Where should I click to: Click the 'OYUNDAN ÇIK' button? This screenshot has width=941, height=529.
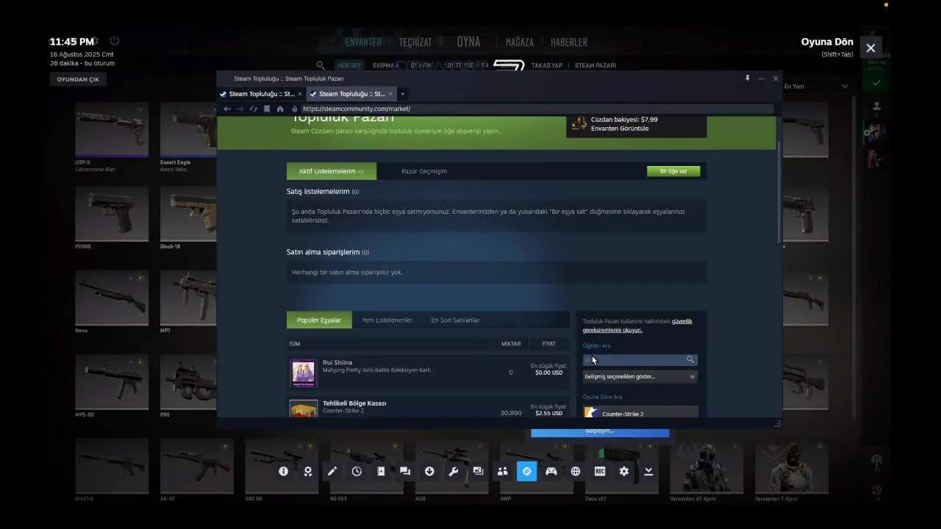[x=78, y=79]
